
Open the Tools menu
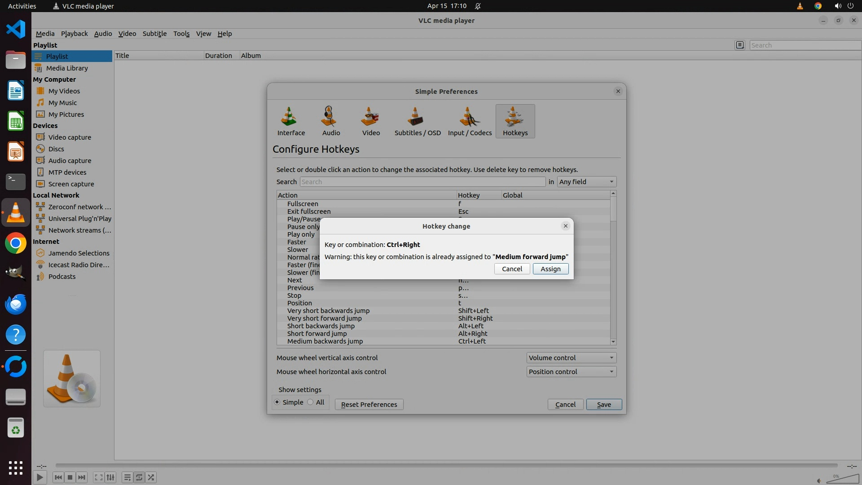181,34
